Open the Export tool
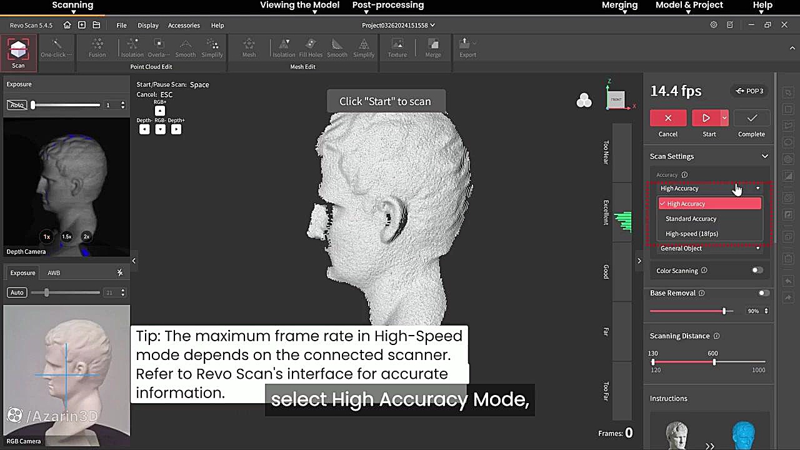800x450 pixels. 467,48
